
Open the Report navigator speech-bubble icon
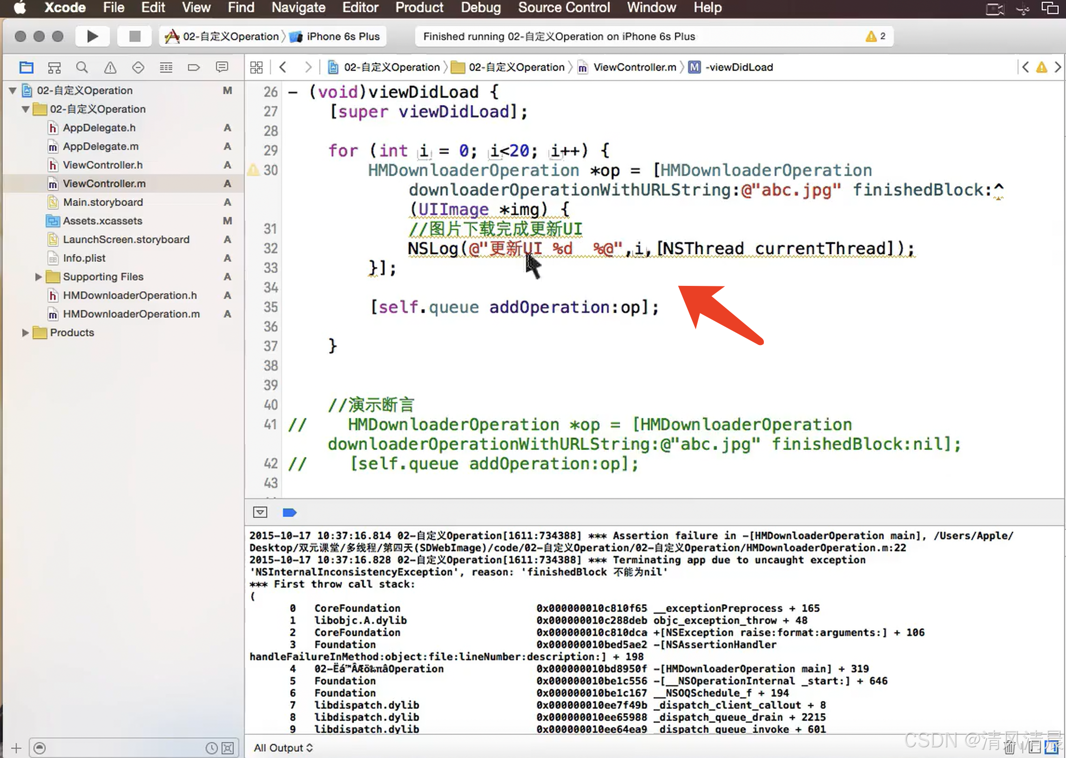pyautogui.click(x=222, y=68)
